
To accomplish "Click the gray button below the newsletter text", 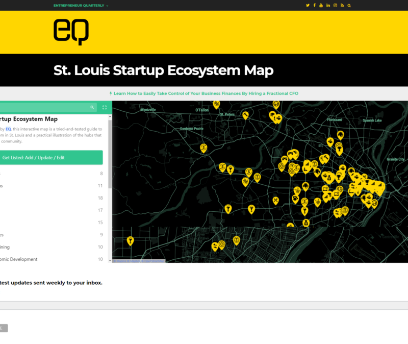I will pyautogui.click(x=4, y=328).
